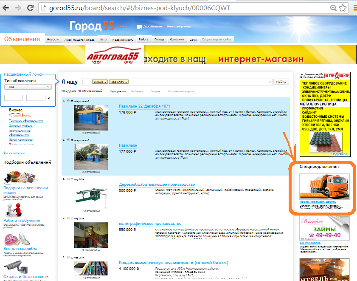
Task: Click the storefront icon beside Дать объявление
Action: [140, 27]
